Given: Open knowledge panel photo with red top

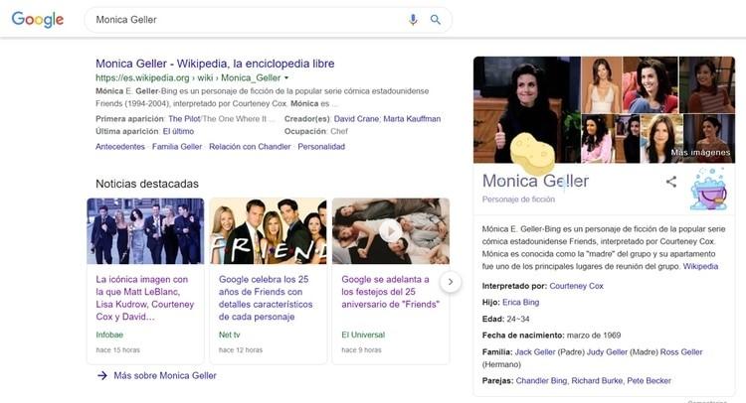Looking at the screenshot, I should 651,84.
